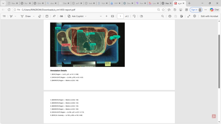This screenshot has height=124, width=221.
Task: Click the Sign in button
Action: click(x=196, y=10)
